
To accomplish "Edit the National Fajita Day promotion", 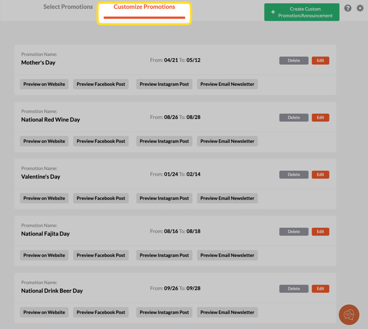I will click(320, 232).
